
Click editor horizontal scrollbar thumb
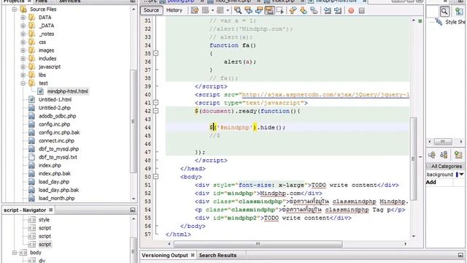pyautogui.click(x=258, y=244)
